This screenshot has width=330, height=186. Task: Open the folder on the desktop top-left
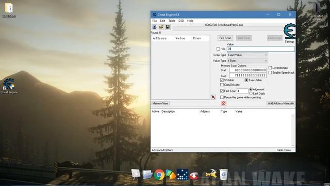pyautogui.click(x=9, y=10)
